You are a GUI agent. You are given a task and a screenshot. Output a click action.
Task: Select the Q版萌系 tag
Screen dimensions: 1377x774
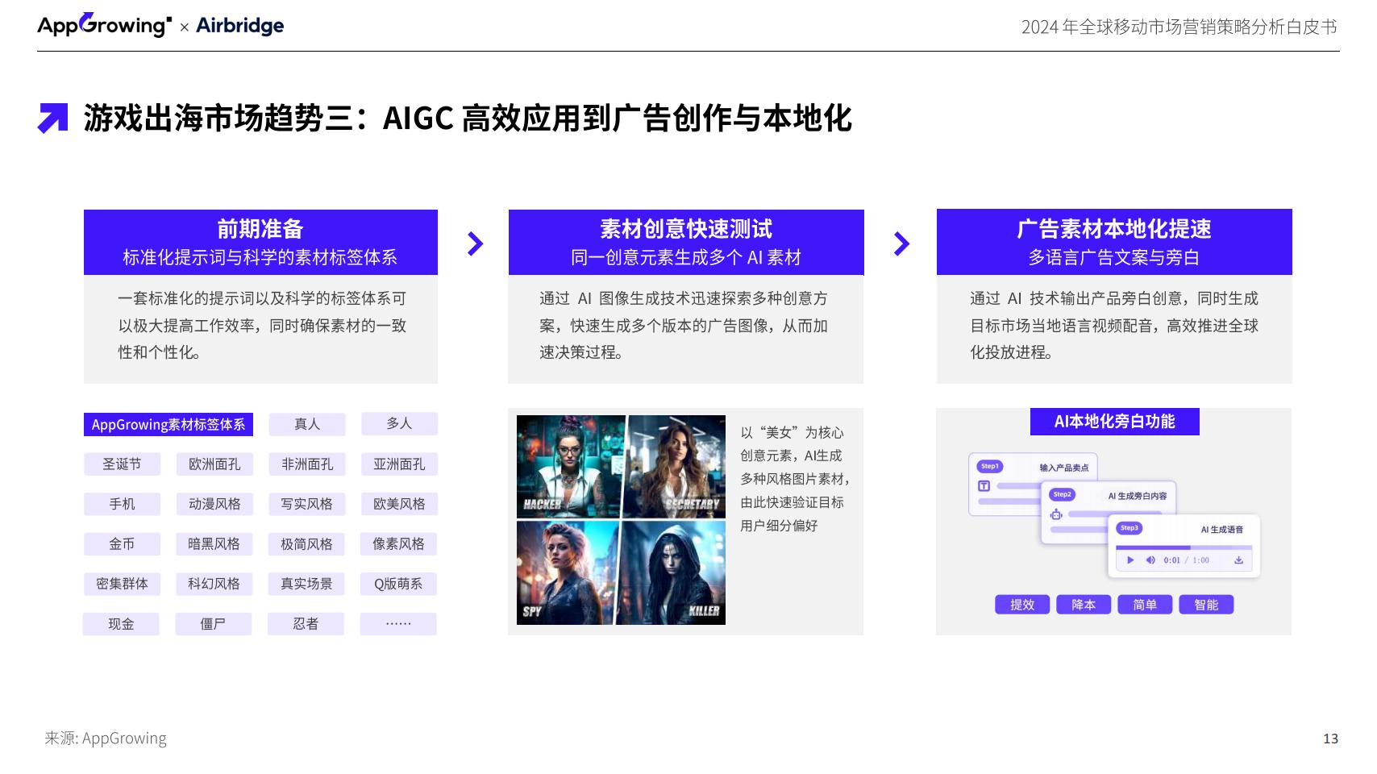point(398,584)
